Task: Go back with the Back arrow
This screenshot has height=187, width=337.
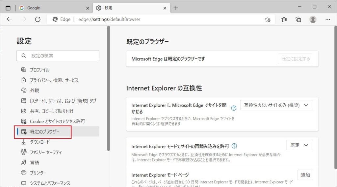Action: click(9, 19)
